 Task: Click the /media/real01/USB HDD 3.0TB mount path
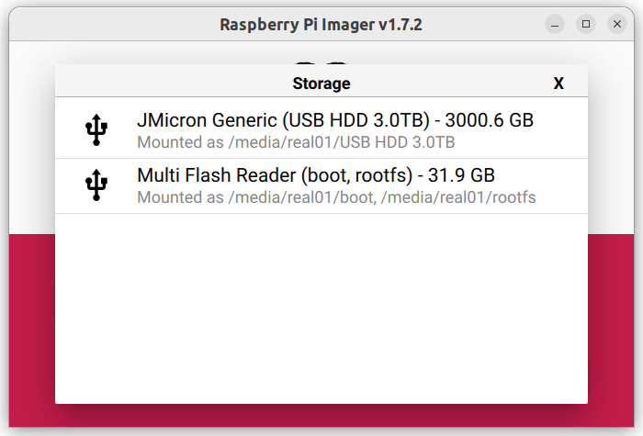[x=342, y=142]
